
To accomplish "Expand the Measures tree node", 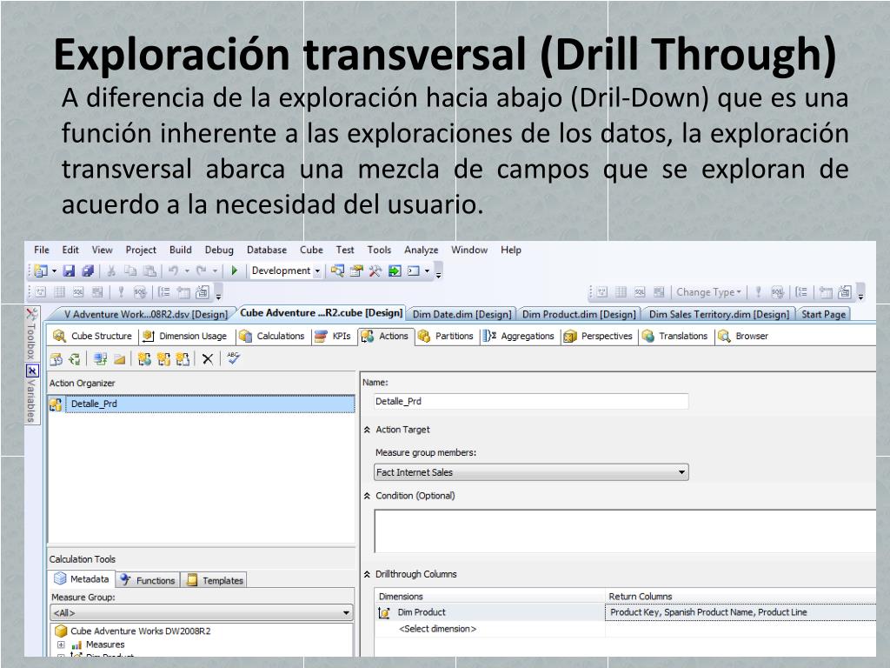I will 61,645.
